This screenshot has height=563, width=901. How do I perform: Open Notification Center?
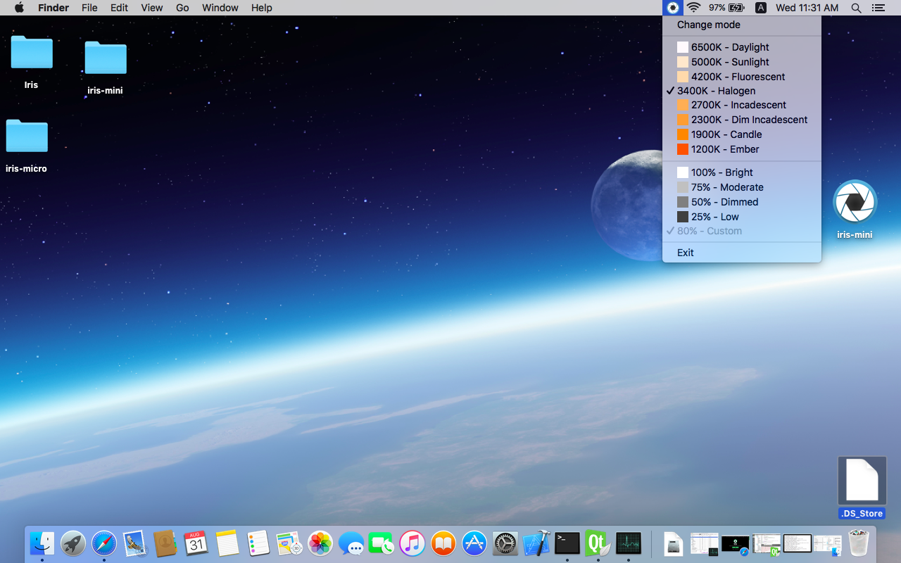[x=878, y=8]
